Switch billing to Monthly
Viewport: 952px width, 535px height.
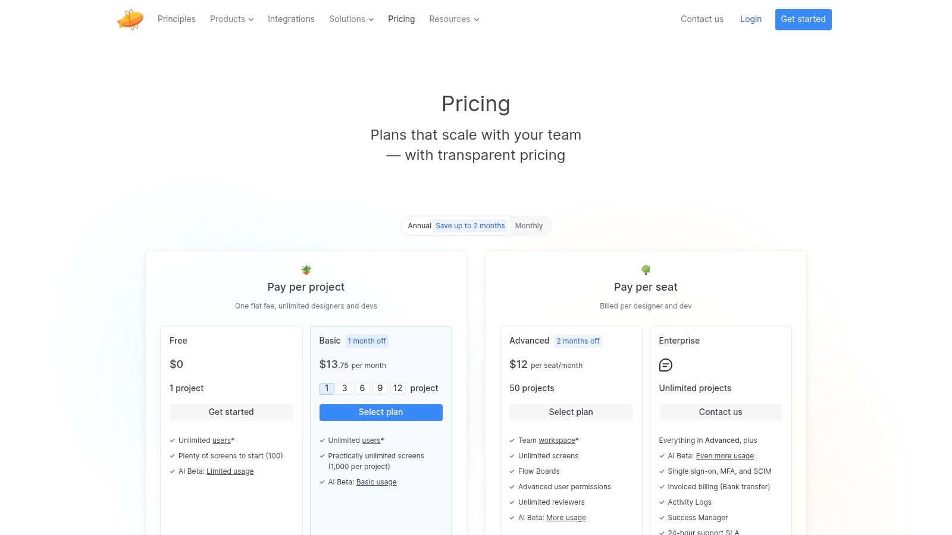[x=529, y=226]
